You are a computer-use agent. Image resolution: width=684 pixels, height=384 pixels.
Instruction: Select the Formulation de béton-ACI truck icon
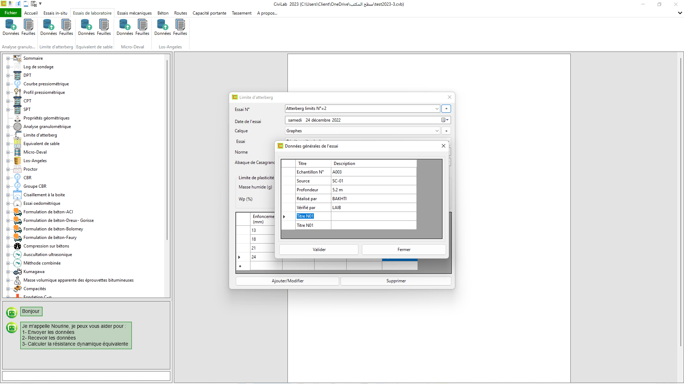click(17, 212)
